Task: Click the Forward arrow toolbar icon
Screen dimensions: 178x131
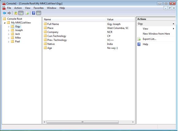Action: click(x=9, y=13)
